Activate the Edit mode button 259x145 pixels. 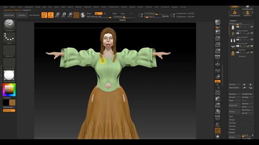pos(44,15)
